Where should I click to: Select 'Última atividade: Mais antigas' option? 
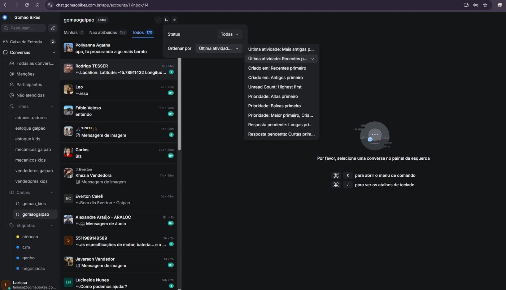pos(281,49)
